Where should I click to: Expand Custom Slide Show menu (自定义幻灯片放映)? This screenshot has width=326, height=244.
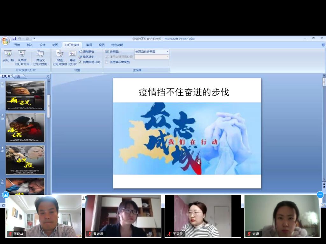40,58
